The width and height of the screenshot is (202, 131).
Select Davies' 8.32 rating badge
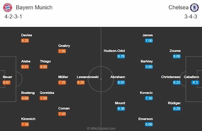click(x=25, y=41)
